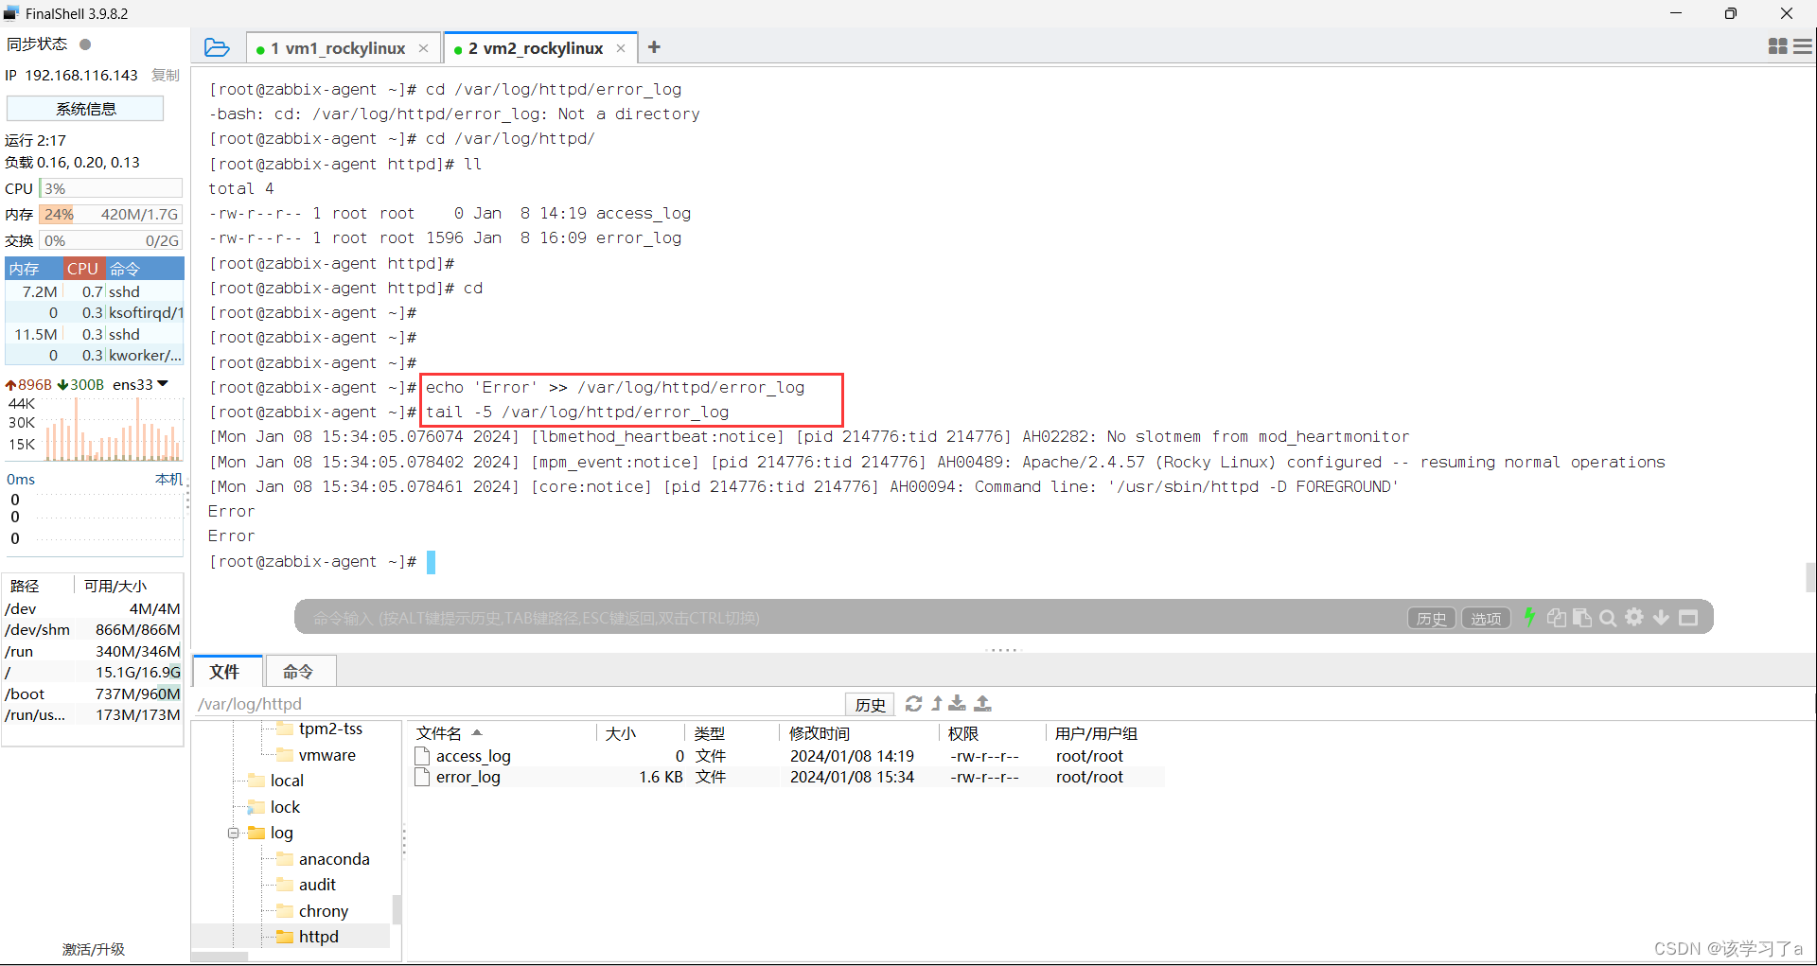Sort files by 修改时间 column
Viewport: 1817px width, 966px height.
859,733
